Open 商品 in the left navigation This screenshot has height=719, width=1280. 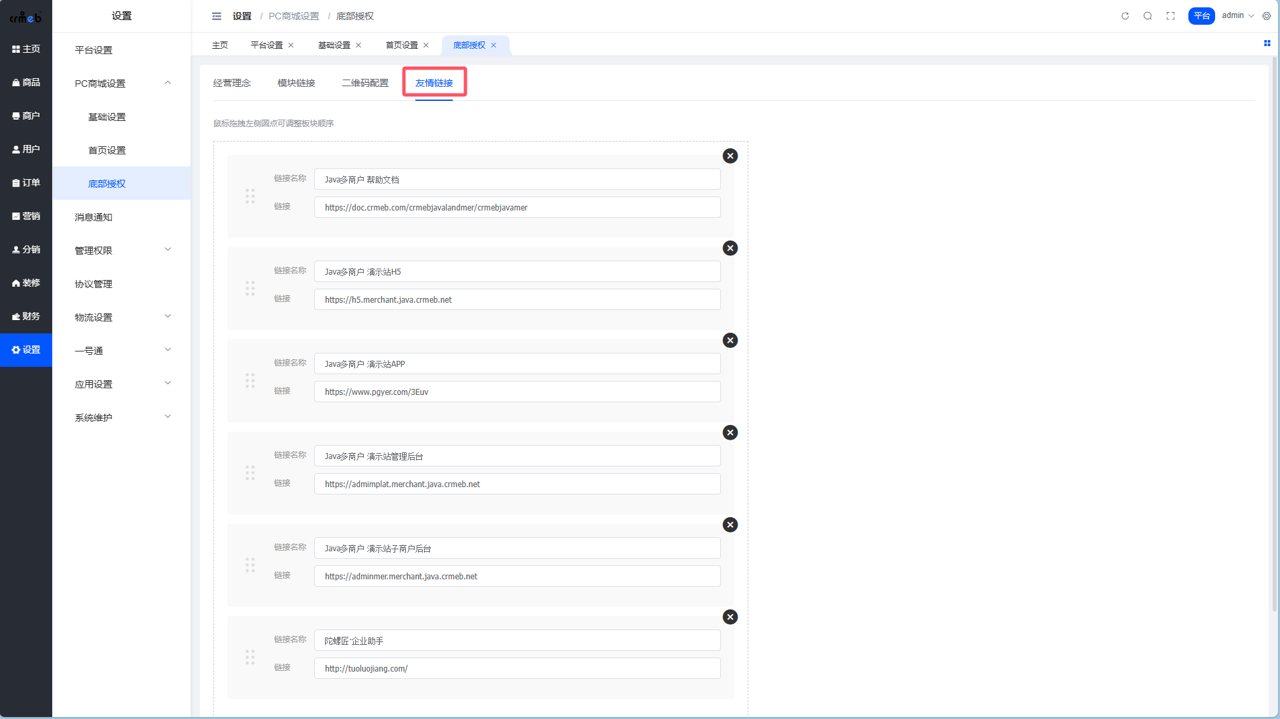(x=26, y=82)
